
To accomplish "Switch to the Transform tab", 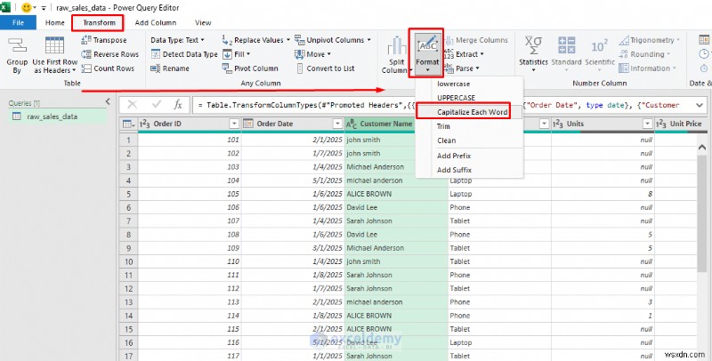I will (99, 22).
